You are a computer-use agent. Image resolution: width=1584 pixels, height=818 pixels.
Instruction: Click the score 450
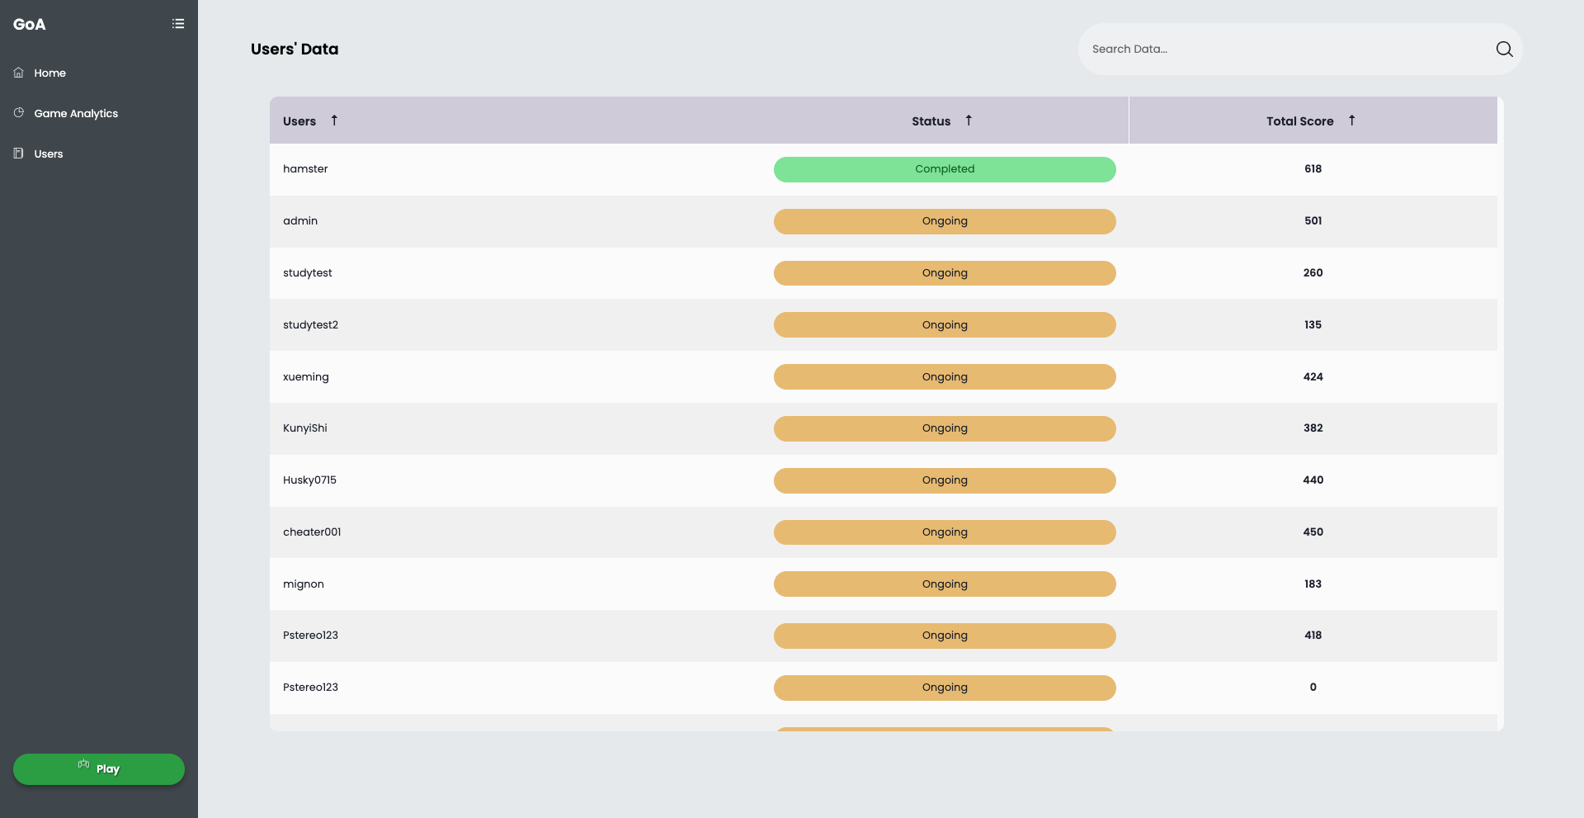pos(1313,532)
